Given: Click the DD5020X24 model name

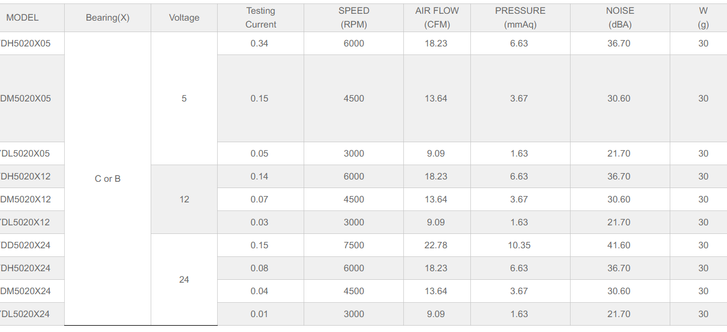Looking at the screenshot, I should [x=26, y=245].
